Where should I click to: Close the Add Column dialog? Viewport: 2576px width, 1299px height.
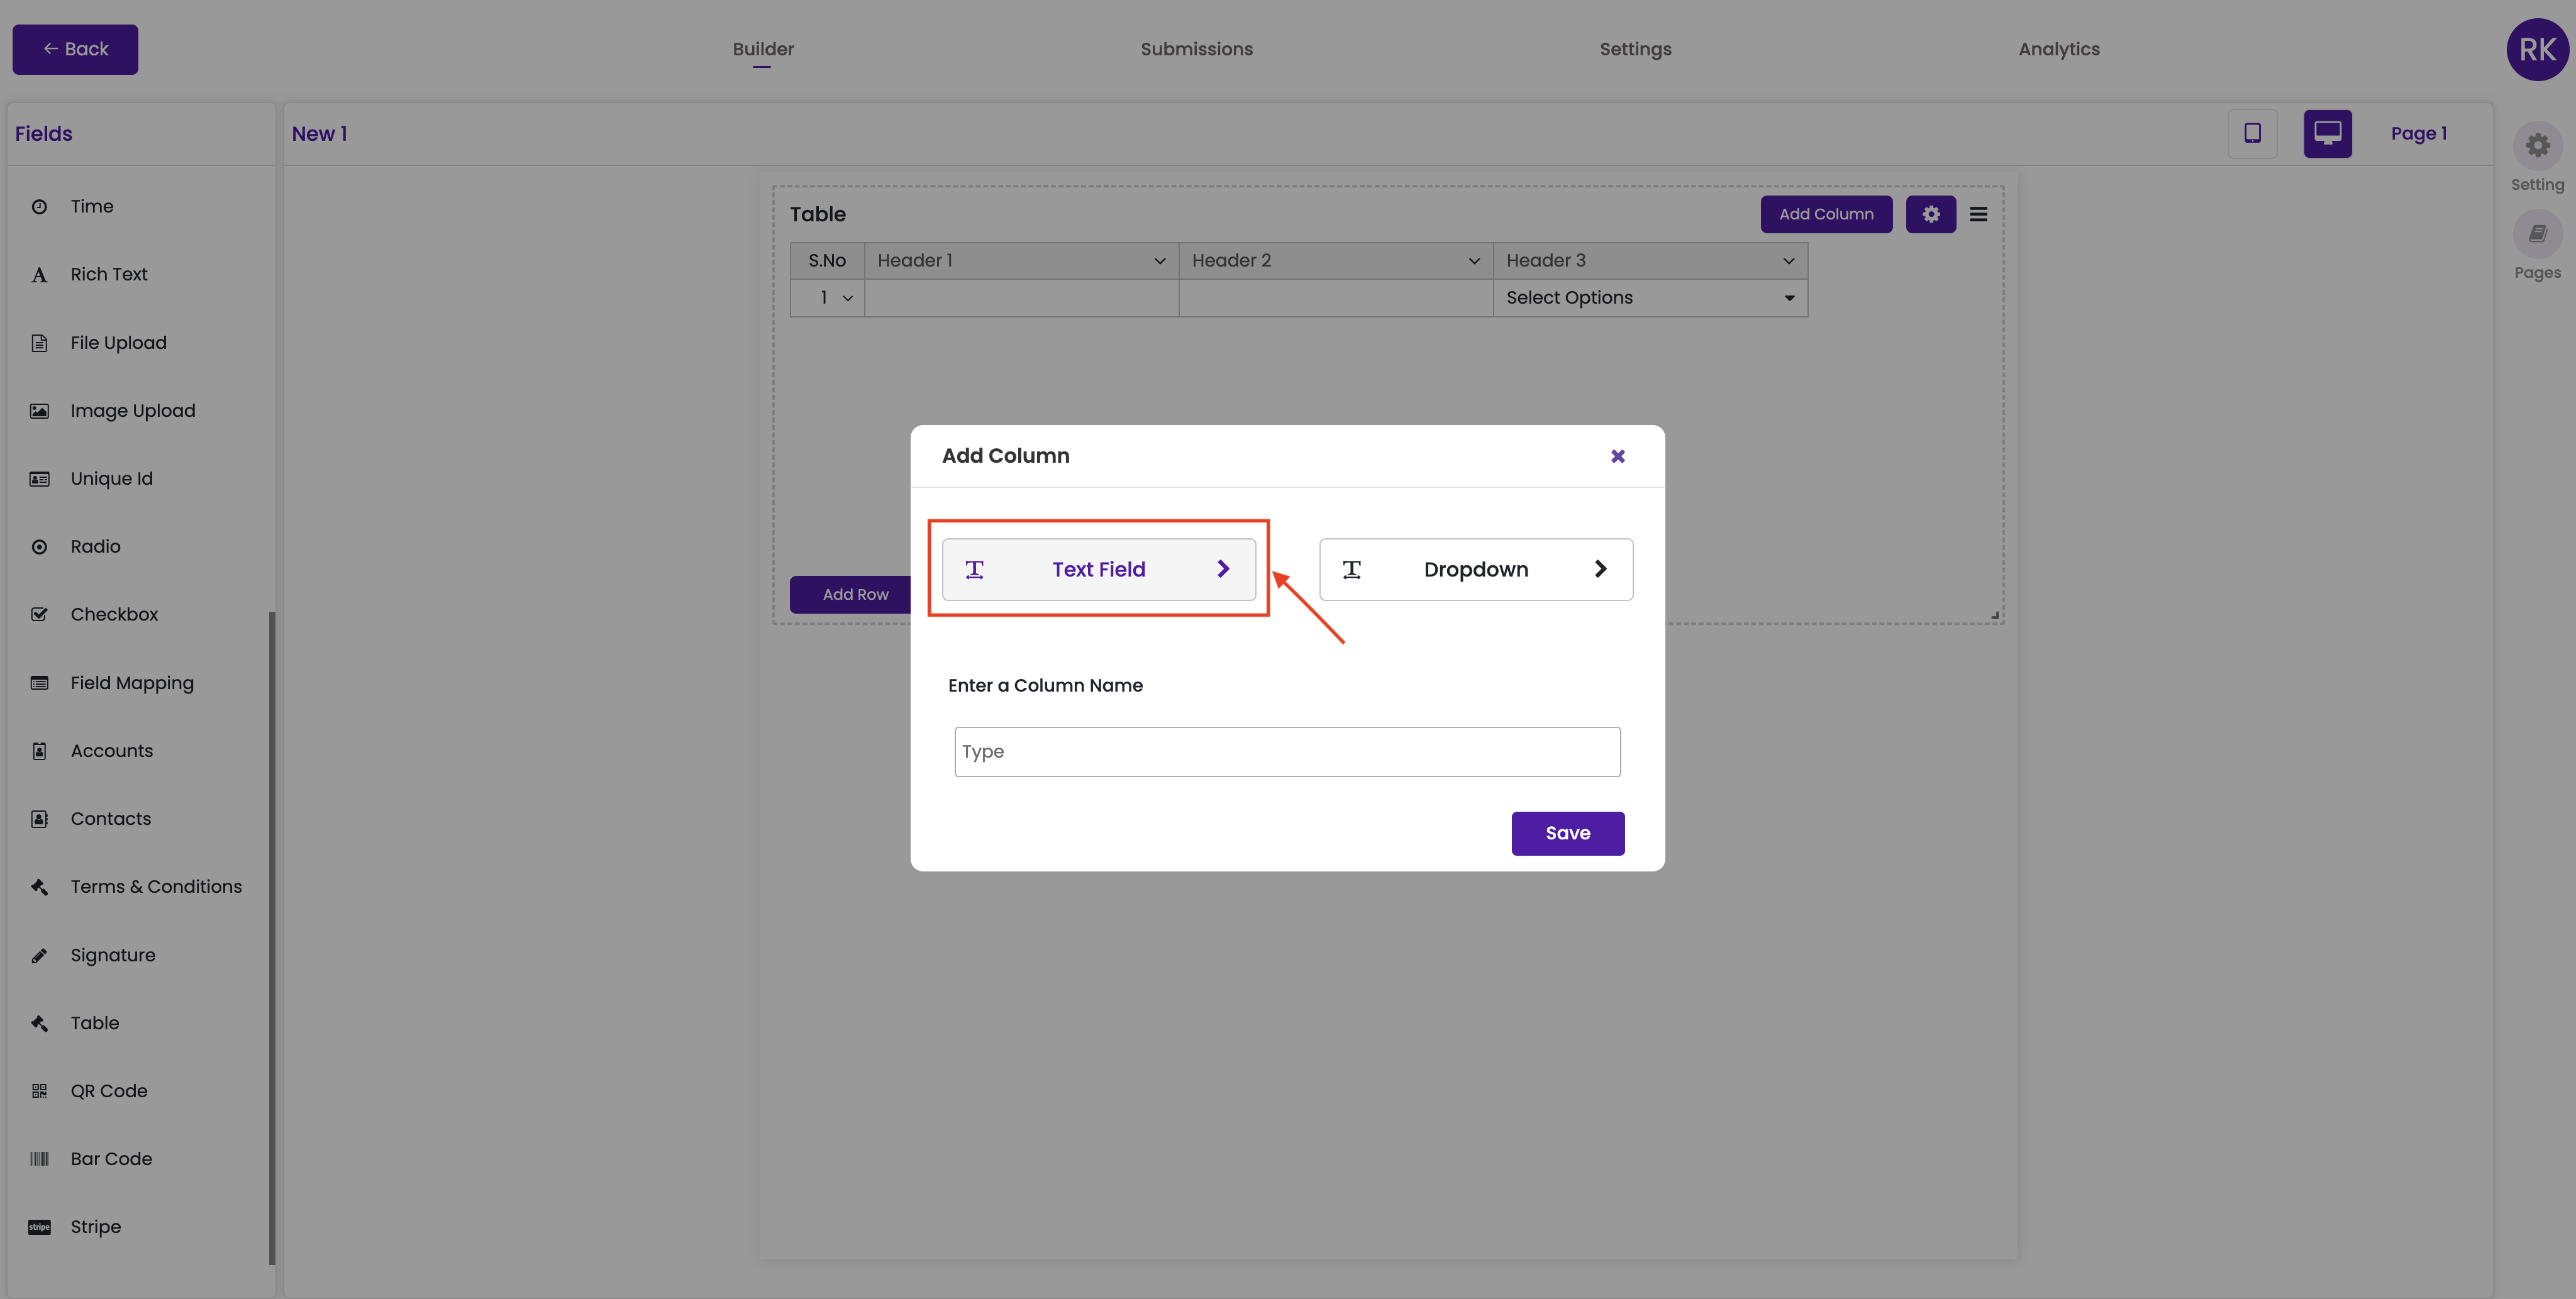[1617, 456]
